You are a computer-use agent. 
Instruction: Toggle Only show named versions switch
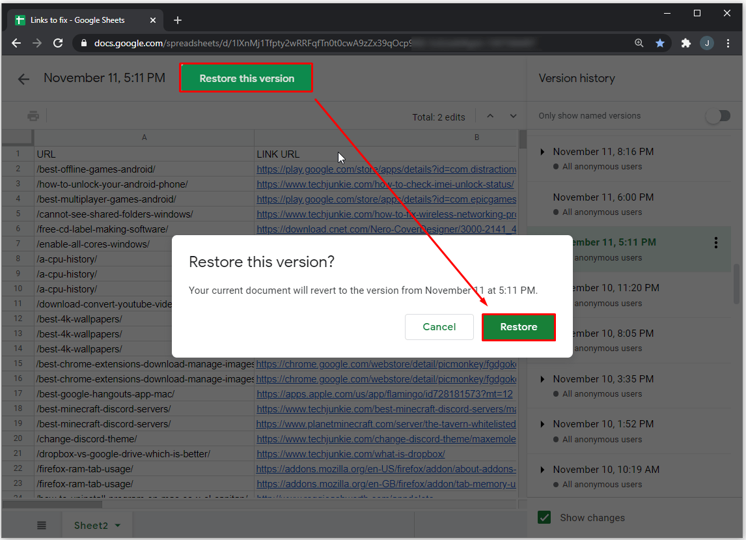point(717,116)
